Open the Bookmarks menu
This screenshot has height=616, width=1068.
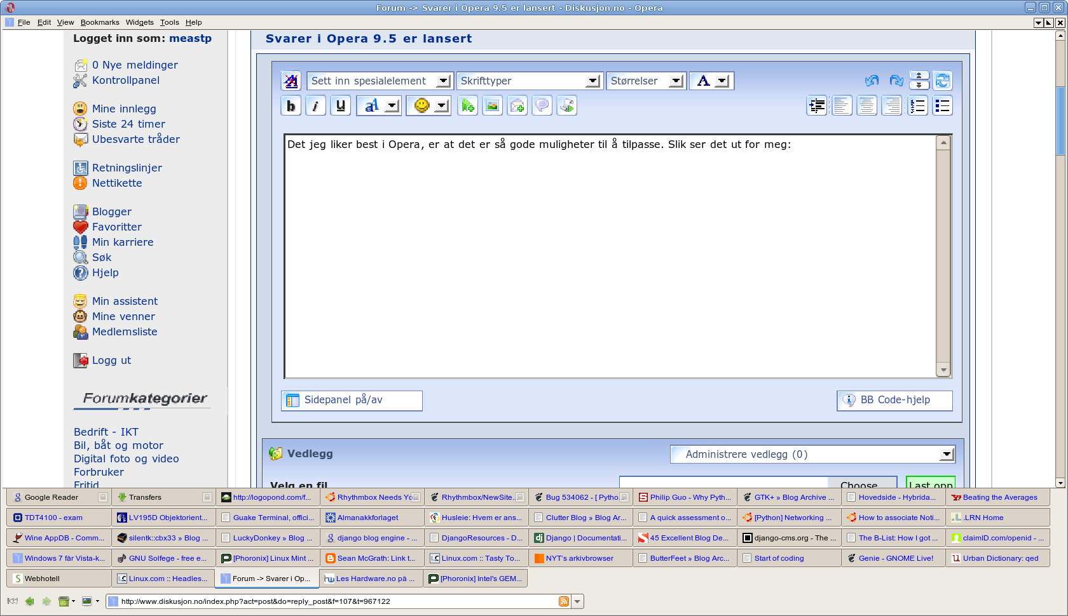[100, 22]
